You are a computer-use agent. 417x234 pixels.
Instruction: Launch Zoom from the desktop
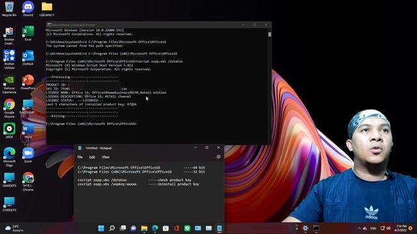point(28,155)
